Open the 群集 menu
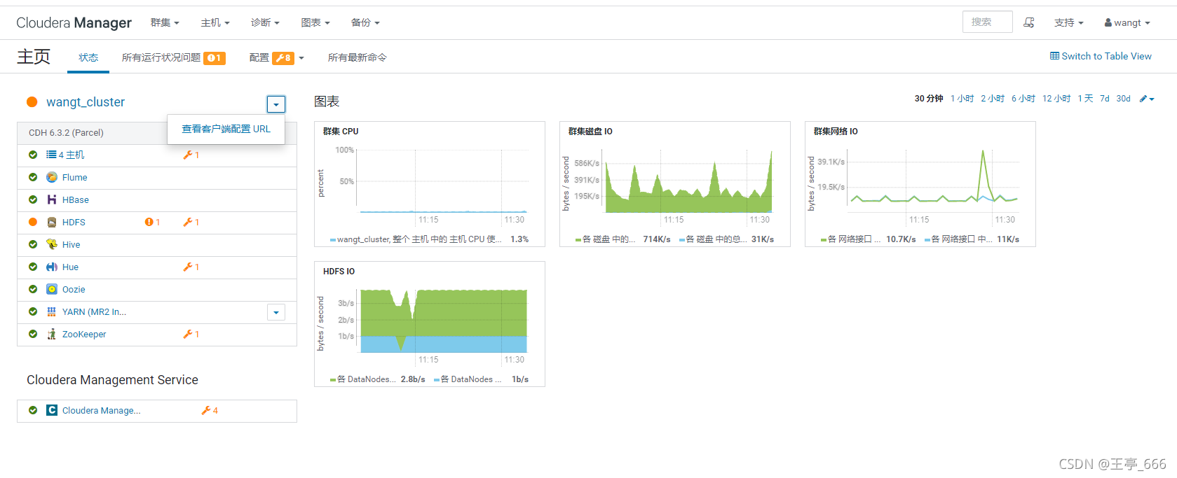Image resolution: width=1177 pixels, height=478 pixels. [x=165, y=22]
